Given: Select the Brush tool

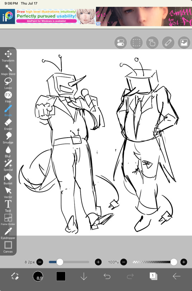Looking at the screenshot, I should coord(8,111).
